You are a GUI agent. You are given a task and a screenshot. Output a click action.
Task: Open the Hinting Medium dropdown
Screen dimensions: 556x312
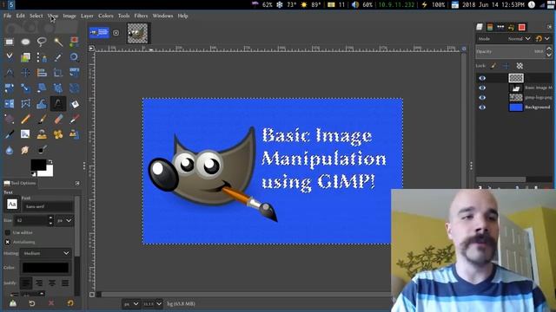coord(46,253)
